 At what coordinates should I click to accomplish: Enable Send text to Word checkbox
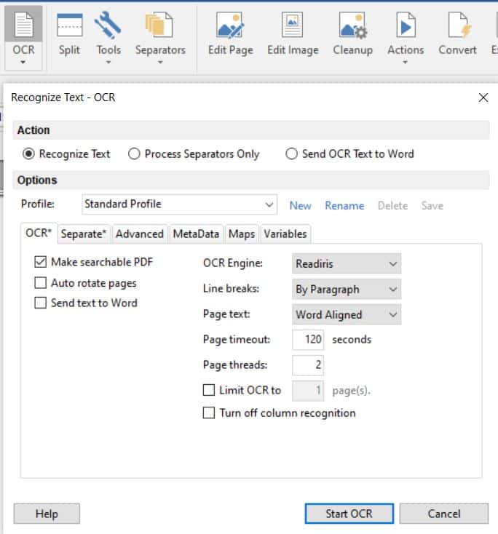pyautogui.click(x=41, y=303)
